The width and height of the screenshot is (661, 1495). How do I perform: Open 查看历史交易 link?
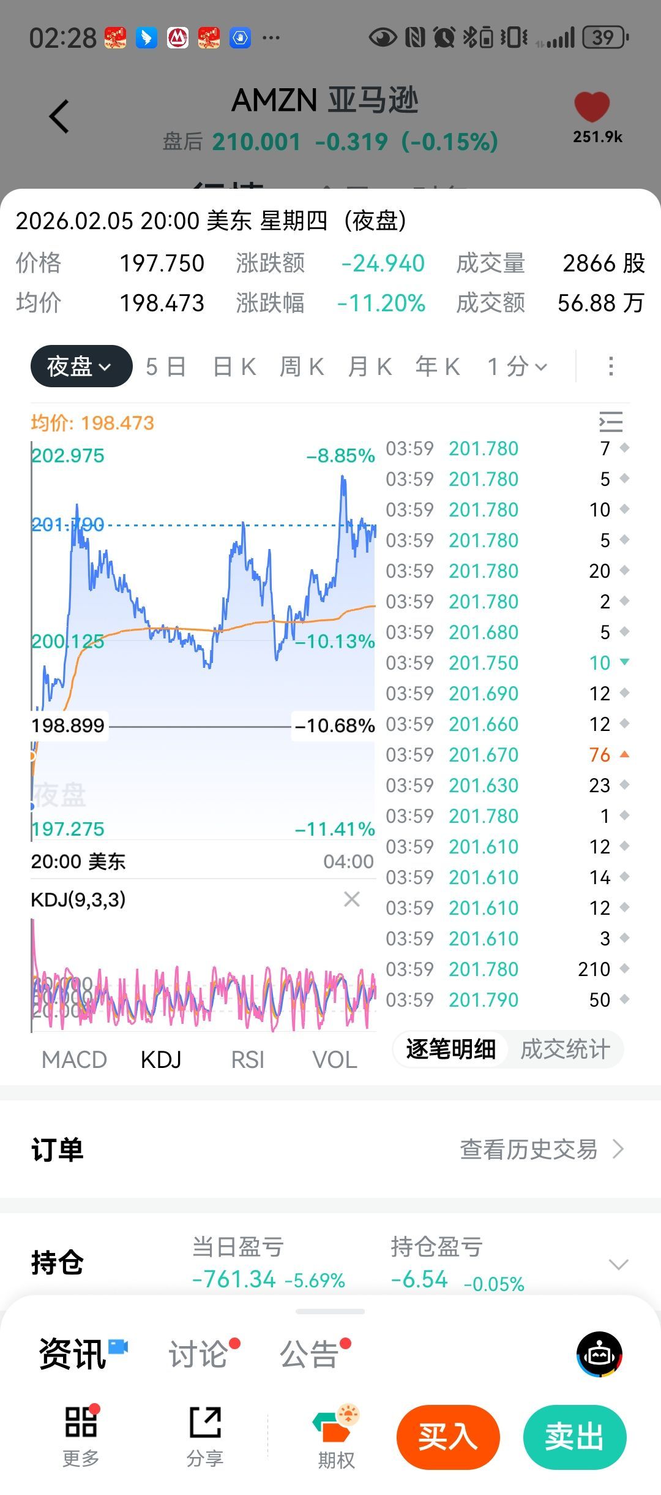click(541, 1149)
